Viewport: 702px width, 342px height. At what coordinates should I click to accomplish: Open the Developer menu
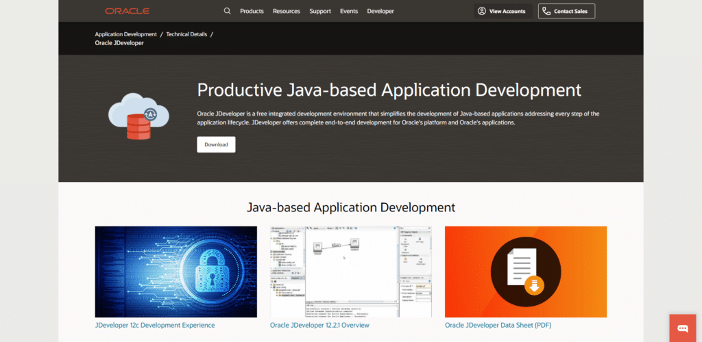click(380, 11)
